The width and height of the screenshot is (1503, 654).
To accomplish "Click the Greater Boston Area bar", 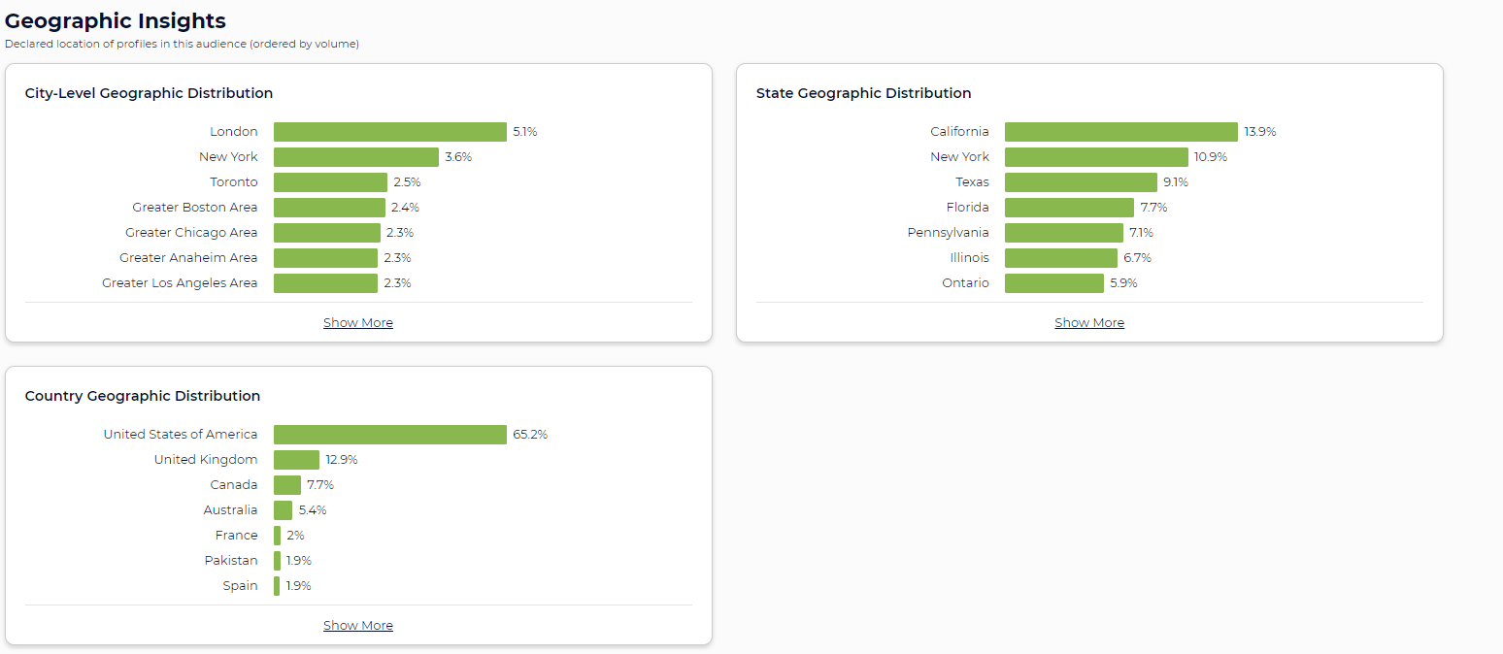I will click(328, 207).
